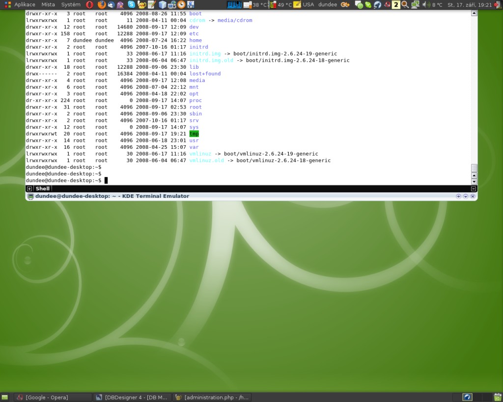Select the Shell tab in the terminal
Viewport: 503px width, 402px height.
pyautogui.click(x=42, y=189)
